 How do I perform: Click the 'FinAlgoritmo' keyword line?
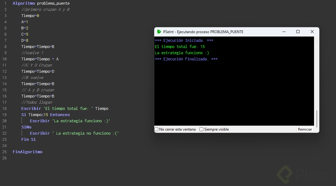click(x=28, y=152)
